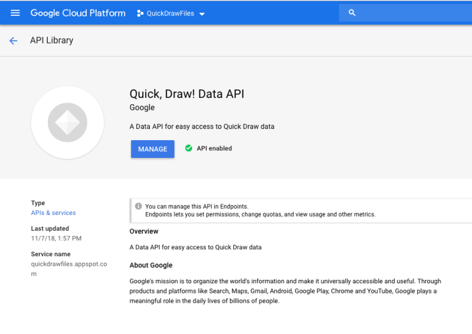Click the Google publisher name
Screen dimensions: 472x334
(142, 108)
